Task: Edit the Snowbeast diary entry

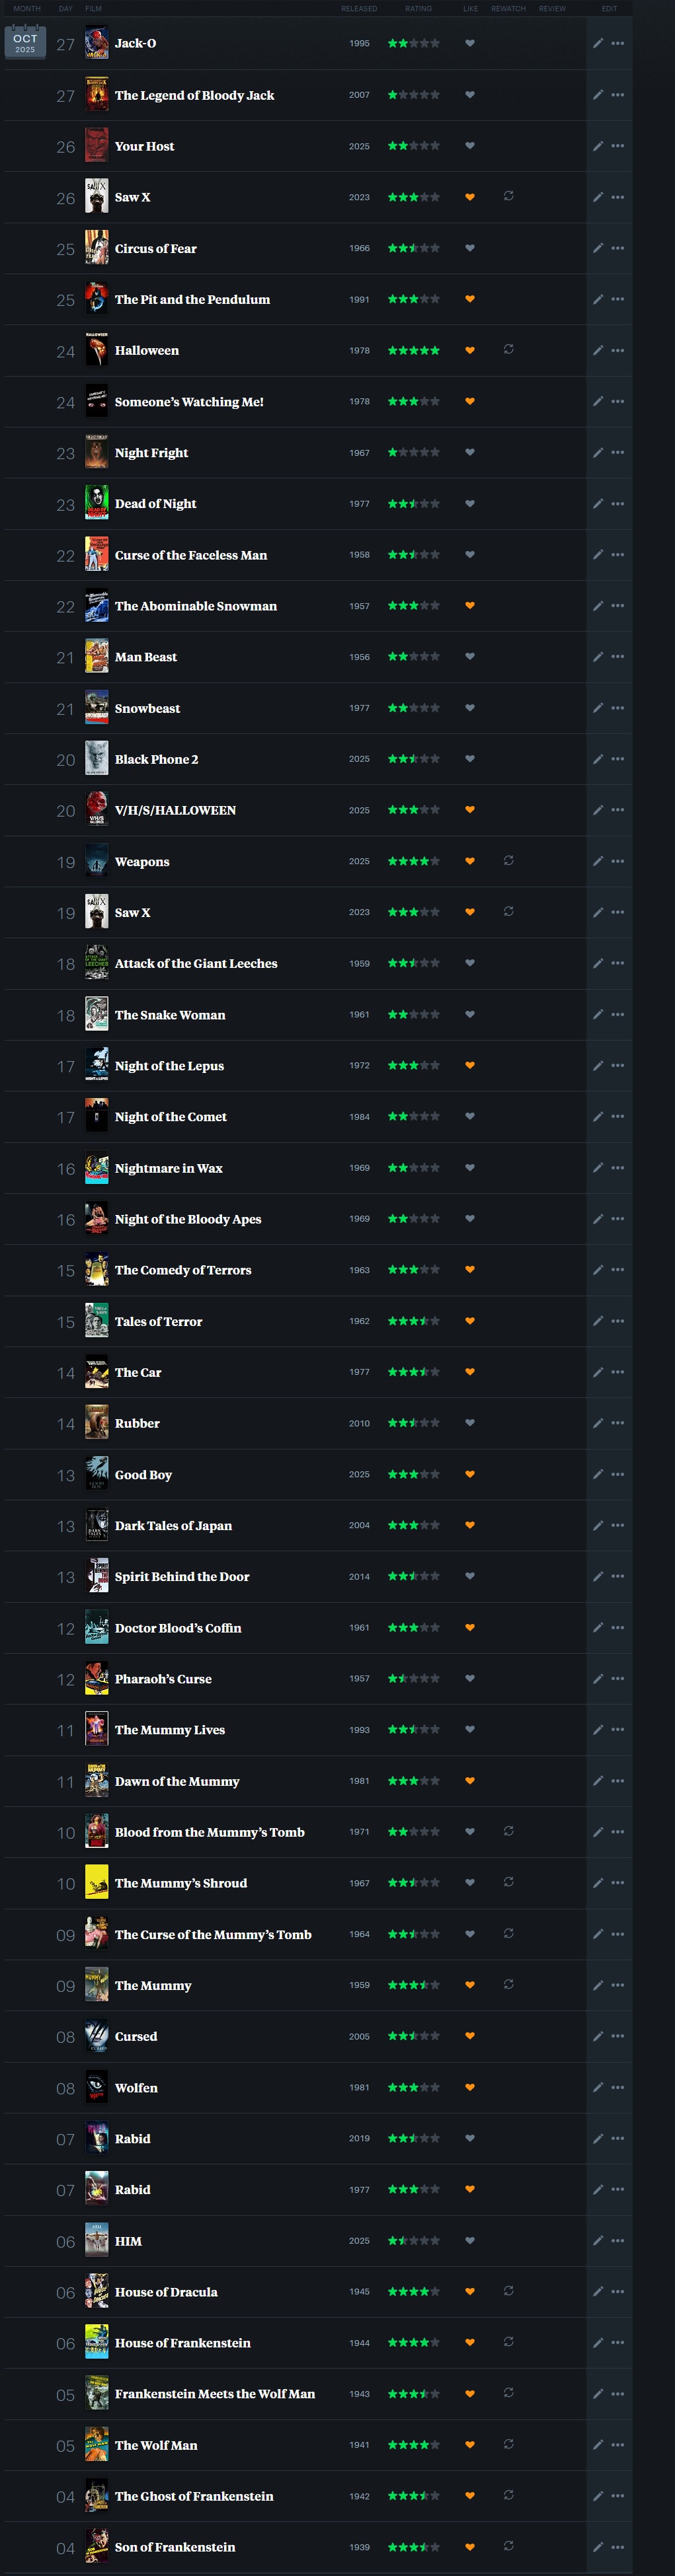Action: pos(598,709)
